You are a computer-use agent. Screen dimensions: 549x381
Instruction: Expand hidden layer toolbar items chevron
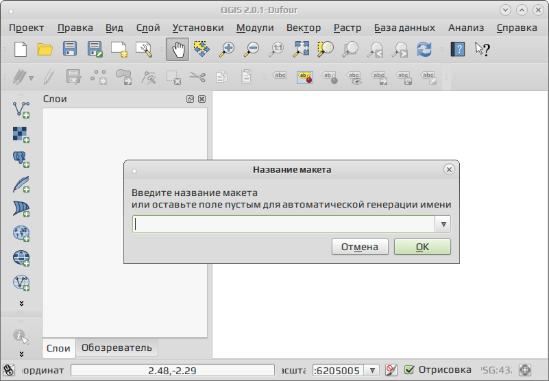click(21, 304)
